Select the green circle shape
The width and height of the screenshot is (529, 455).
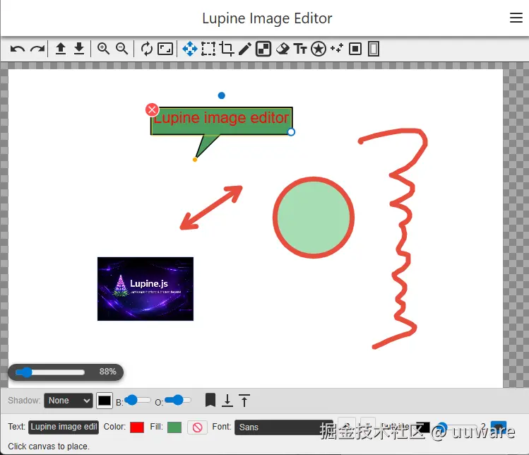point(314,218)
